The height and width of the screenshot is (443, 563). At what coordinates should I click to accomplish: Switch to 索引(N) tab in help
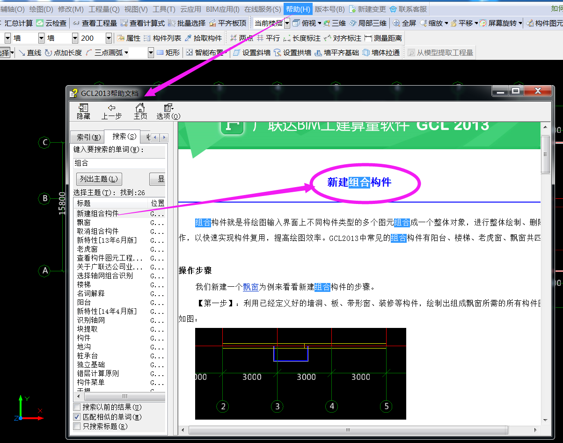tap(88, 137)
